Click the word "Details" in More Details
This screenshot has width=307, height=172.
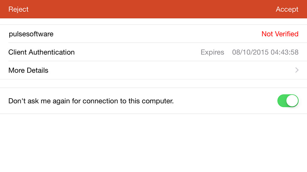coord(37,70)
